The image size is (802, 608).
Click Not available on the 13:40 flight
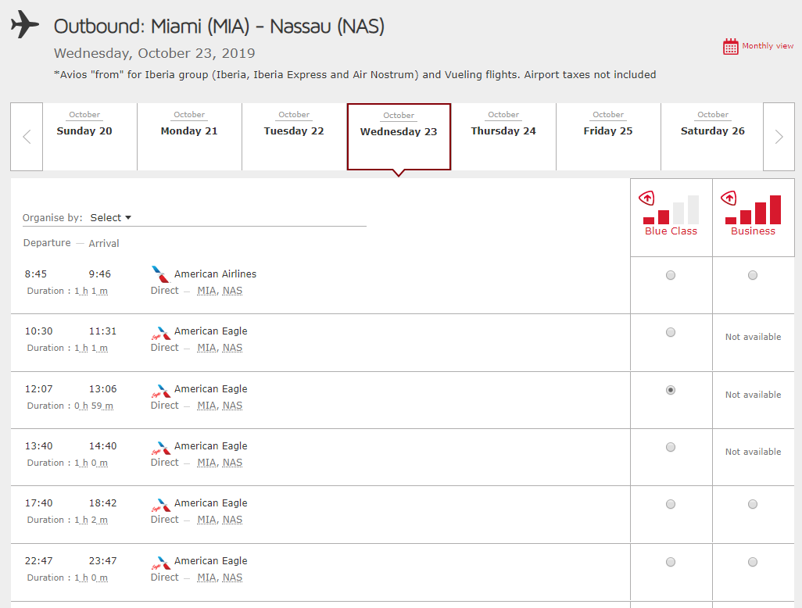[753, 452]
